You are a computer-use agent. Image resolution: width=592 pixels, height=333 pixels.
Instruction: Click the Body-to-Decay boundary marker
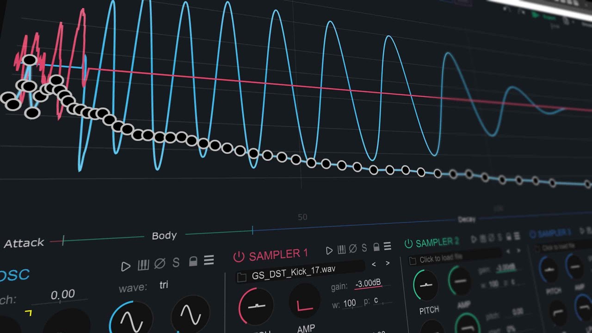[x=252, y=230]
